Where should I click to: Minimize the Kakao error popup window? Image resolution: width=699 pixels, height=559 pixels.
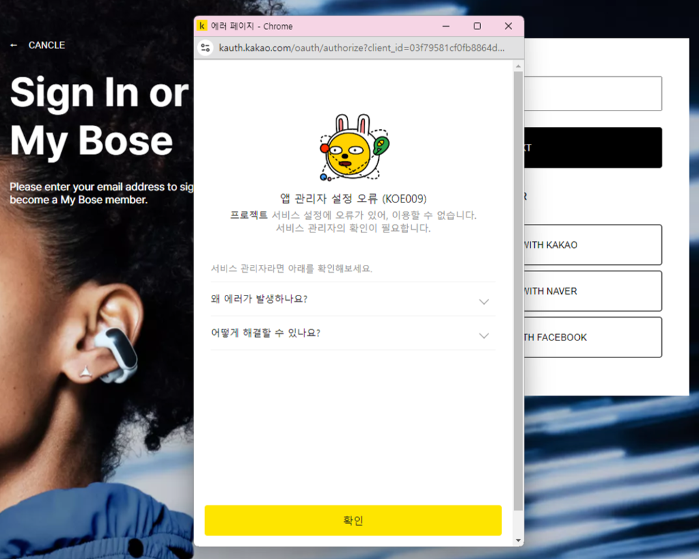(446, 26)
